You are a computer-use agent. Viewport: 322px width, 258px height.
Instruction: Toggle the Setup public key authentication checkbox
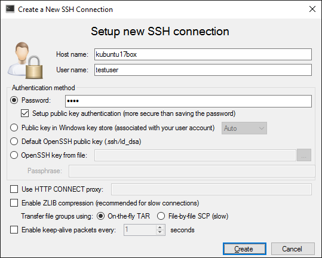coord(25,113)
